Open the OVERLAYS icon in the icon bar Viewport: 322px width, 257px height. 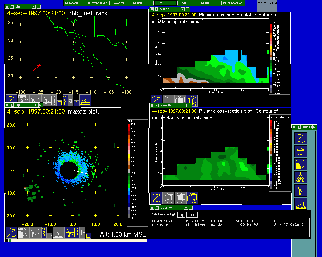[300, 177]
